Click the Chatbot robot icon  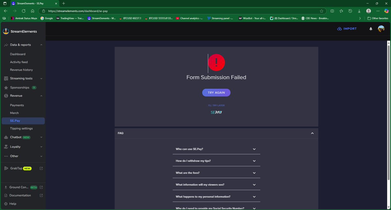coord(6,137)
